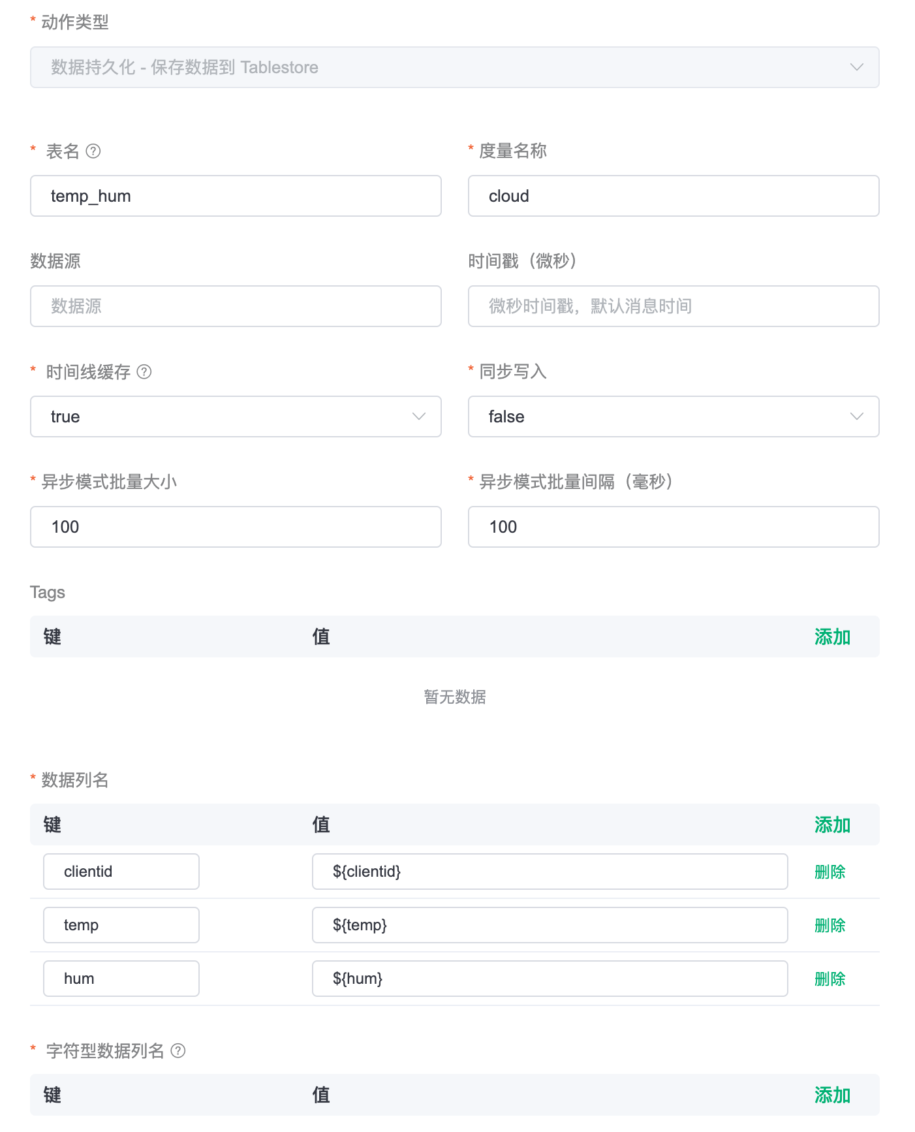Expand the 时间线缓存 true dropdown
The width and height of the screenshot is (915, 1132).
(x=236, y=417)
